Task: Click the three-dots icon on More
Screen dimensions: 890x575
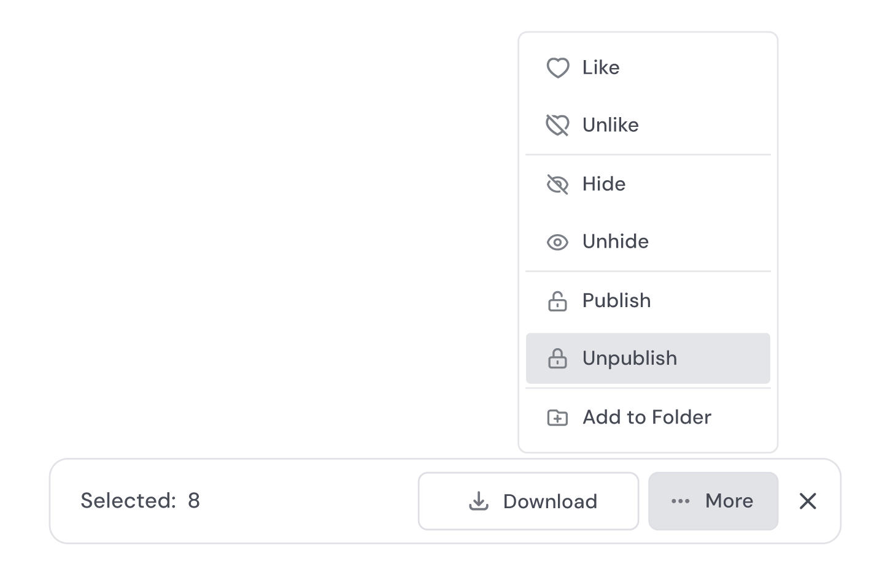Action: (680, 501)
